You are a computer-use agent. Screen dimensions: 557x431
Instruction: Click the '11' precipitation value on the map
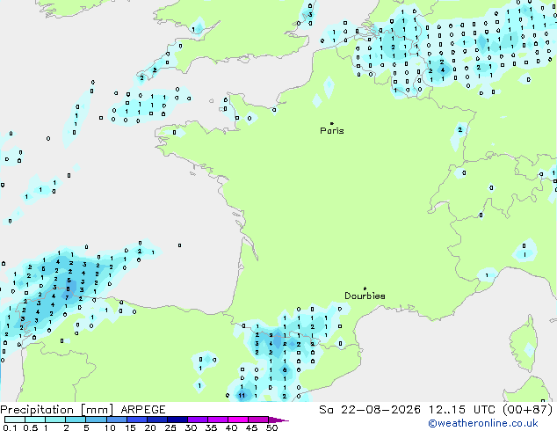pos(242,396)
